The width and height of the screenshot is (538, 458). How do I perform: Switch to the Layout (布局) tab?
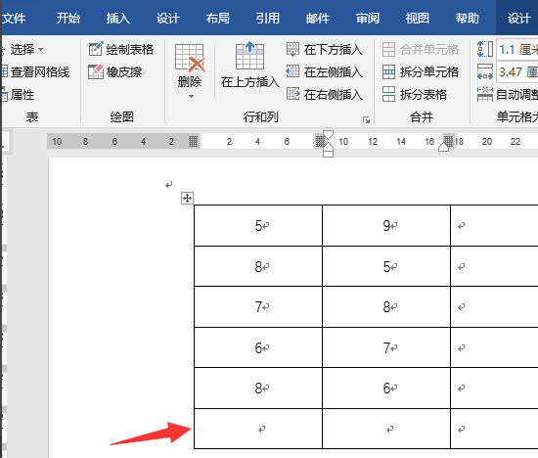click(217, 18)
